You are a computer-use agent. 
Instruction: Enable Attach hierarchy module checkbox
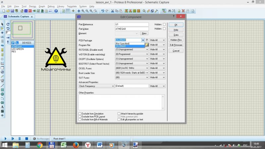(x=119, y=114)
